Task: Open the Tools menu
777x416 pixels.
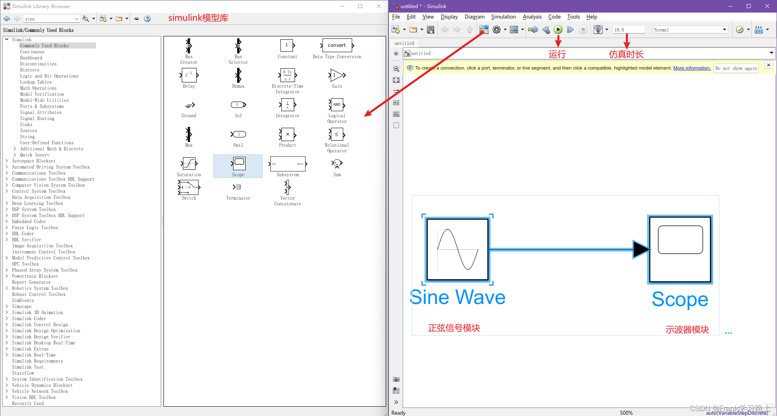Action: tap(573, 17)
